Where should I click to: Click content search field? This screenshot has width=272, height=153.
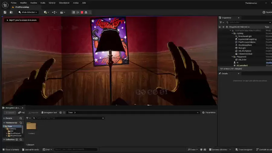(68, 118)
